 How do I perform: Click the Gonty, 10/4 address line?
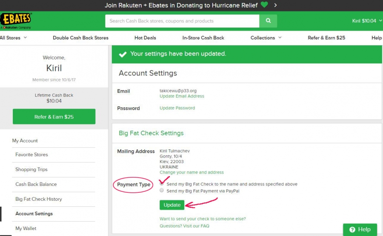171,156
